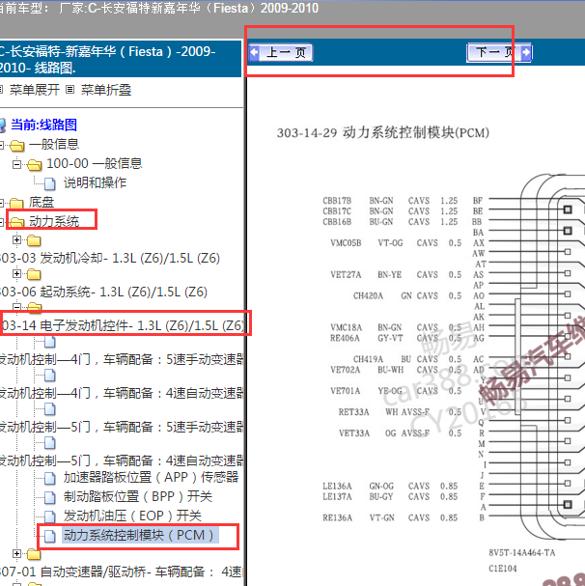
Task: Open 303-14 电子发动机控件 entry
Action: tap(123, 325)
